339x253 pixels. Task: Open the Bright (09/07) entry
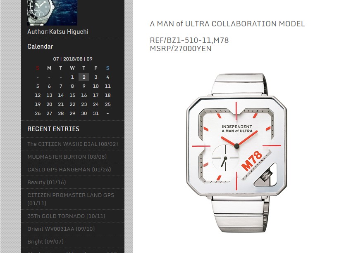45,241
